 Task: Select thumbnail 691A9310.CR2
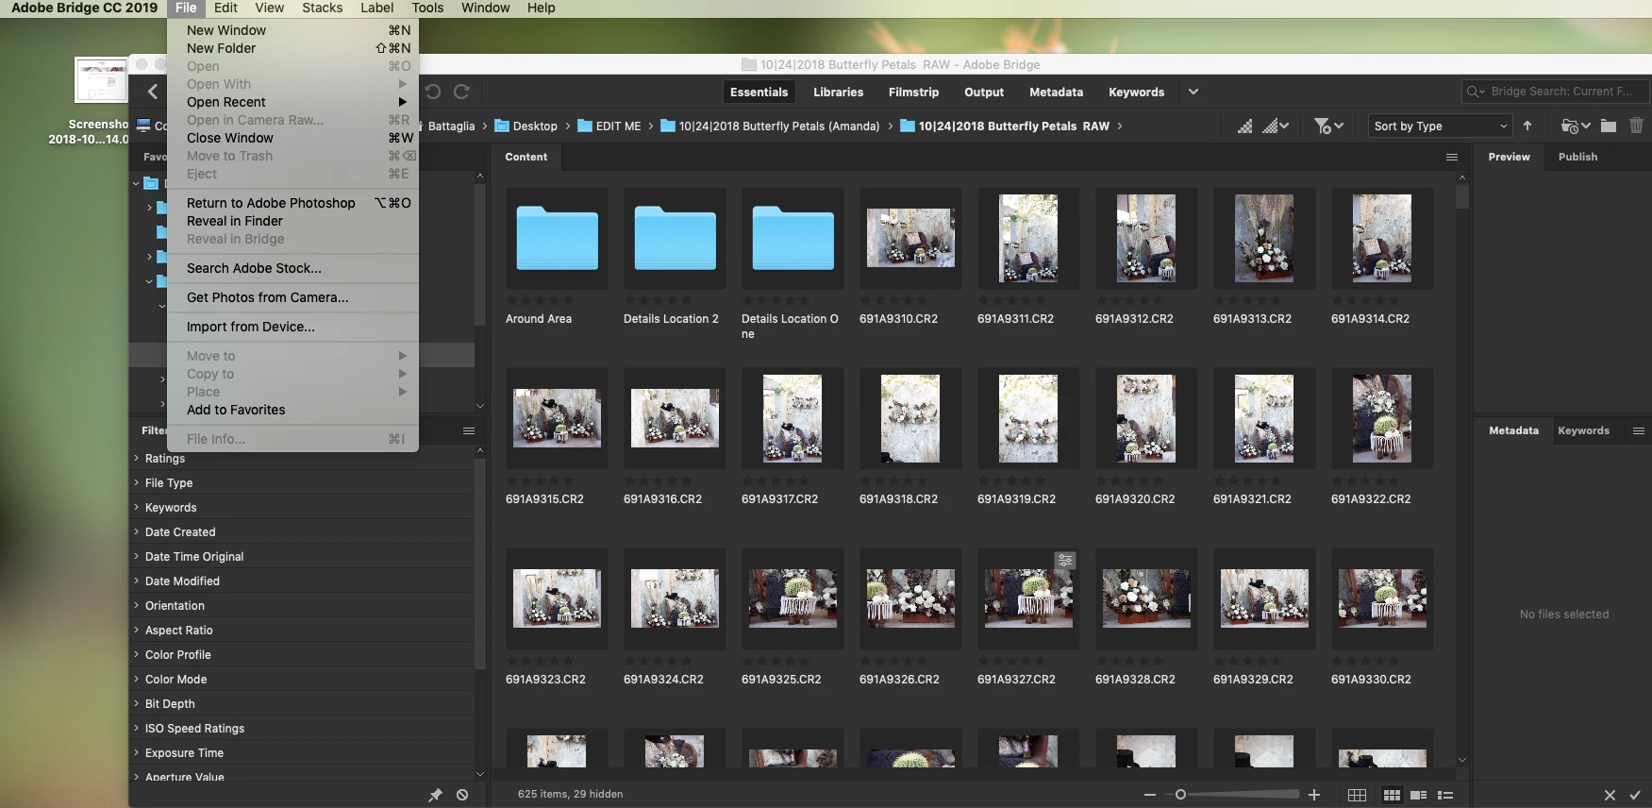tap(910, 238)
